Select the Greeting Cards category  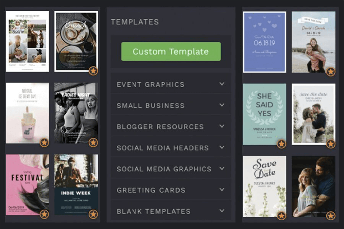pyautogui.click(x=151, y=190)
